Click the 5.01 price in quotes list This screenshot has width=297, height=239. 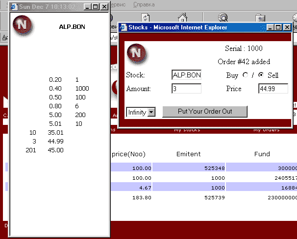tap(55, 124)
